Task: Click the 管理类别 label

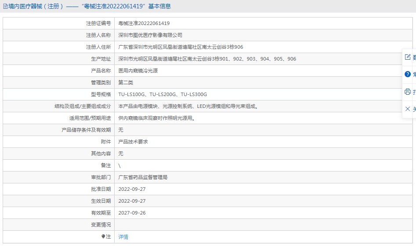Action: (101, 82)
